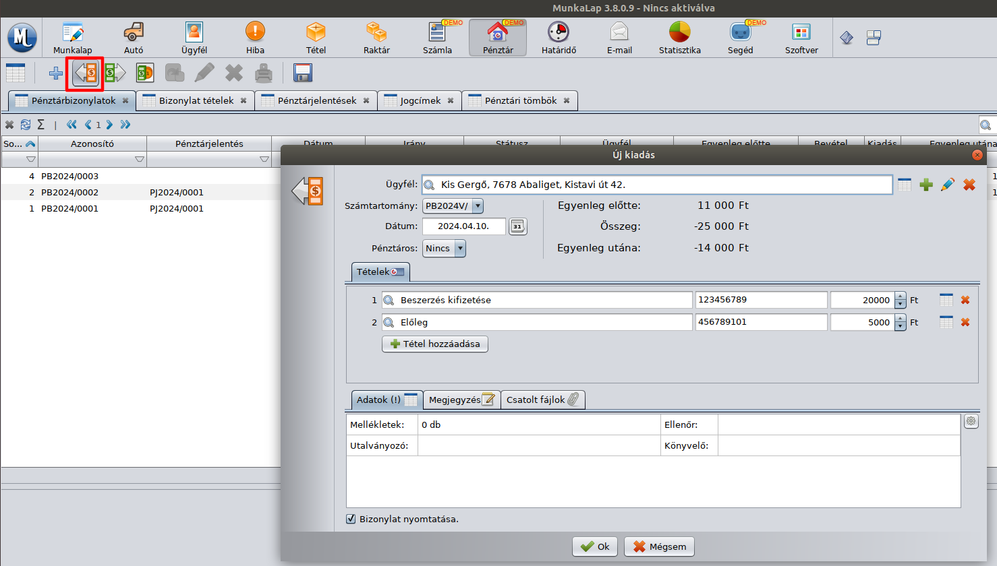The image size is (997, 566).
Task: Switch to the Pénztárjelentések tab
Action: 316,100
